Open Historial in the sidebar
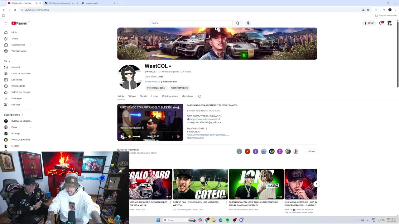 (x=15, y=67)
